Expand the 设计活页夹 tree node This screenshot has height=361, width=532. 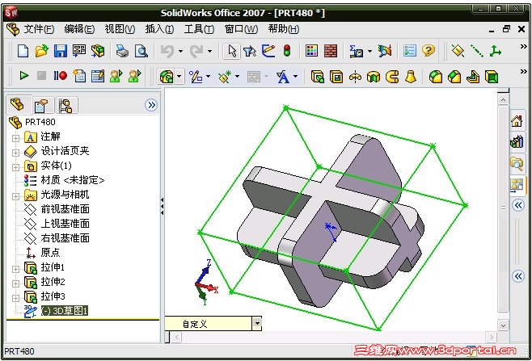tap(15, 153)
